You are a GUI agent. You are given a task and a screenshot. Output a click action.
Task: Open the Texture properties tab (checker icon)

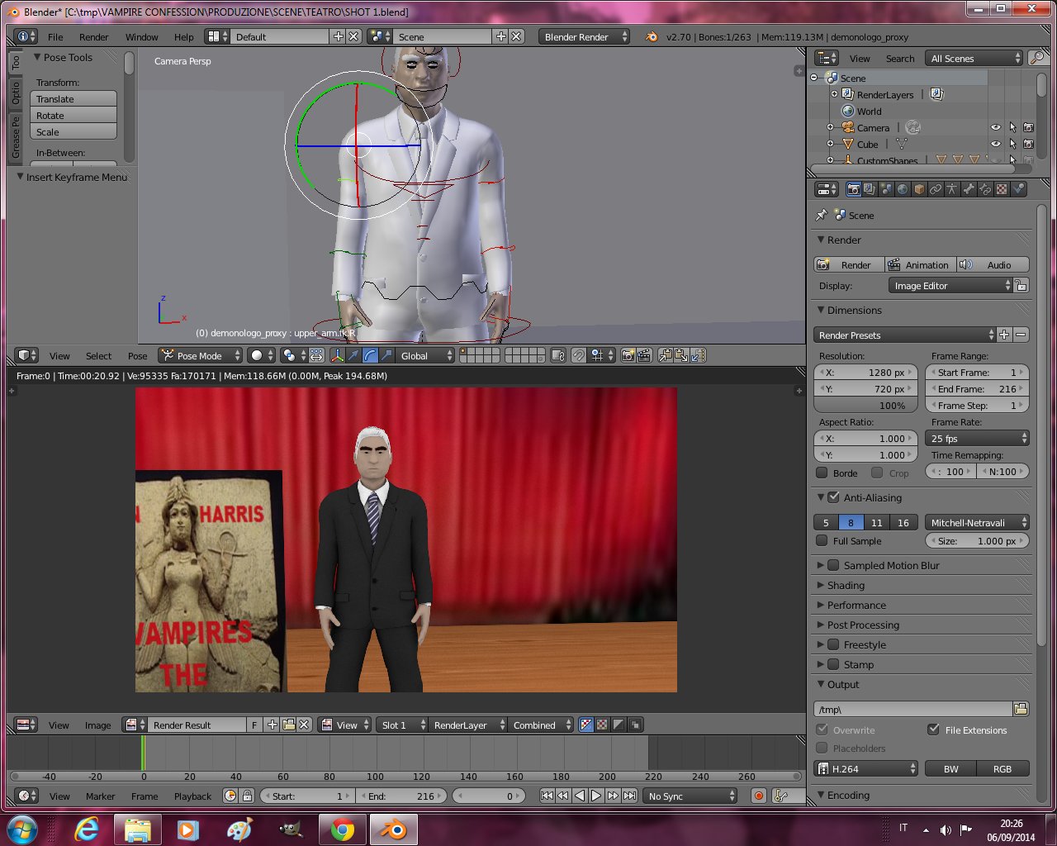click(1002, 189)
